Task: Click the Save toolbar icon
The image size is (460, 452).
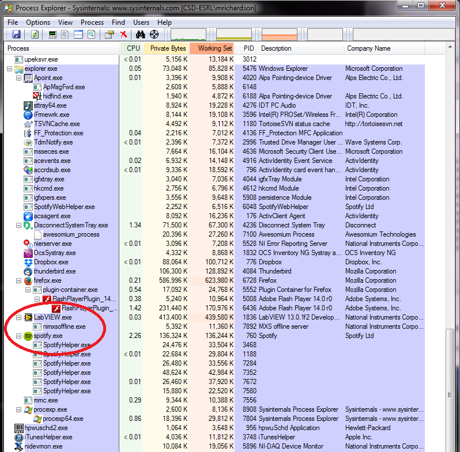Action: (x=16, y=35)
